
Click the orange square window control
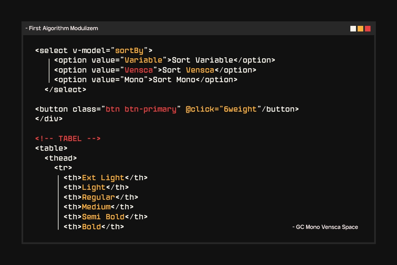360,29
